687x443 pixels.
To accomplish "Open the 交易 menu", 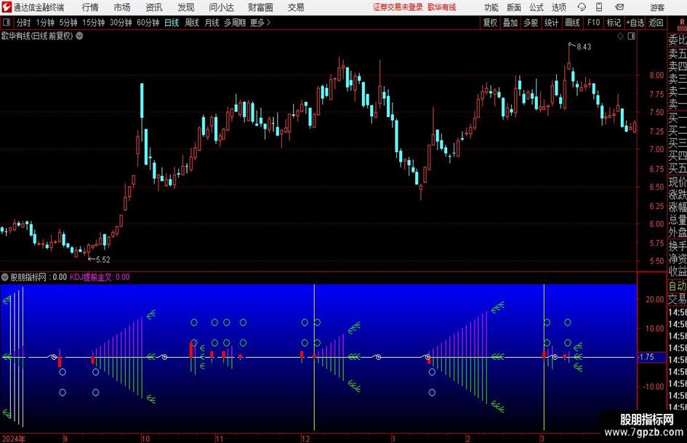I will click(x=296, y=7).
